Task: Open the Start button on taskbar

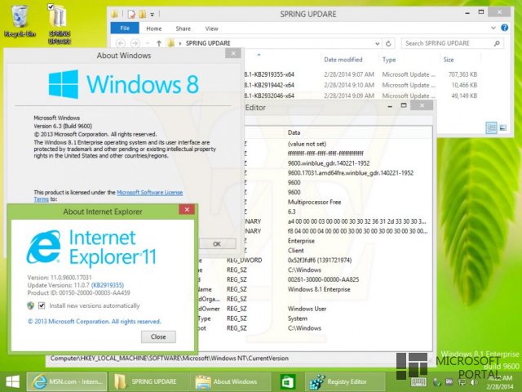Action: click(x=13, y=381)
